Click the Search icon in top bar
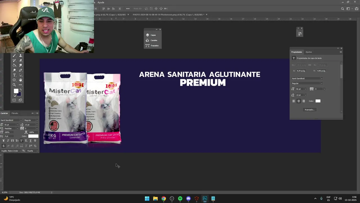Screen dimensions: 360x203 [x=342, y=9]
